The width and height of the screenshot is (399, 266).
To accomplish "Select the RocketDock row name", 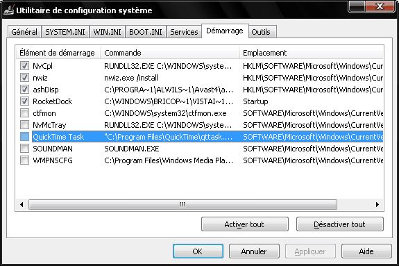I will coord(53,101).
